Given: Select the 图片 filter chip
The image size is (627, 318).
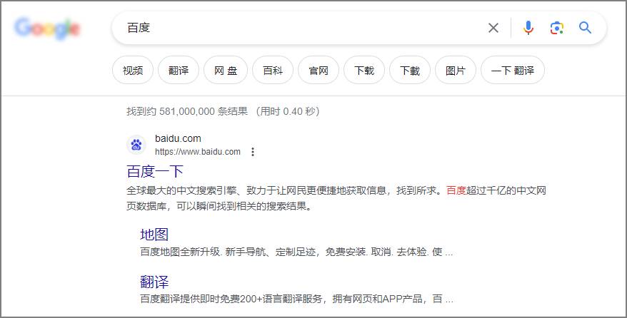Looking at the screenshot, I should point(456,70).
